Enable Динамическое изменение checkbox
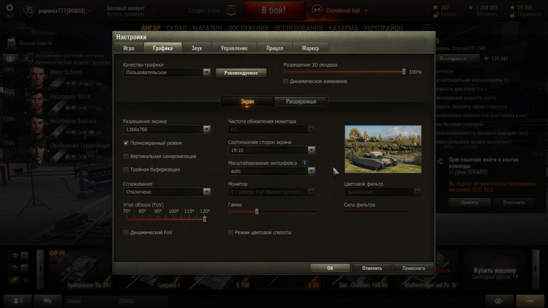548x308 pixels. click(x=286, y=81)
